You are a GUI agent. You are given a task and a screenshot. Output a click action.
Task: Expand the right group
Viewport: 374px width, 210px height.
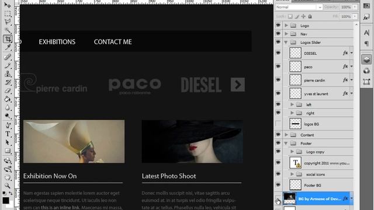(x=292, y=113)
